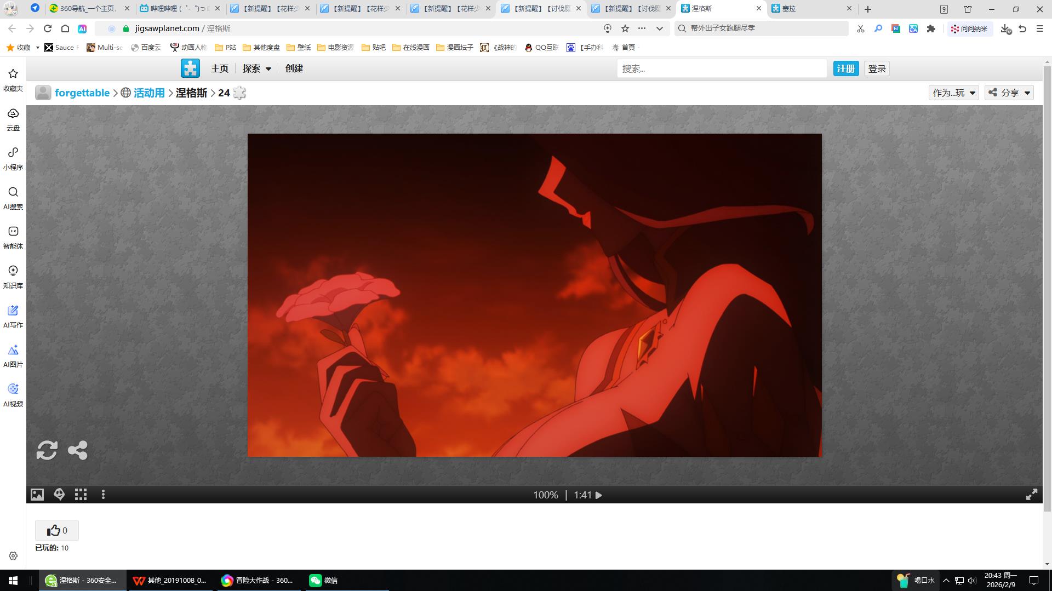Image resolution: width=1052 pixels, height=591 pixels.
Task: Open WeChat from the Windows taskbar
Action: 323,580
